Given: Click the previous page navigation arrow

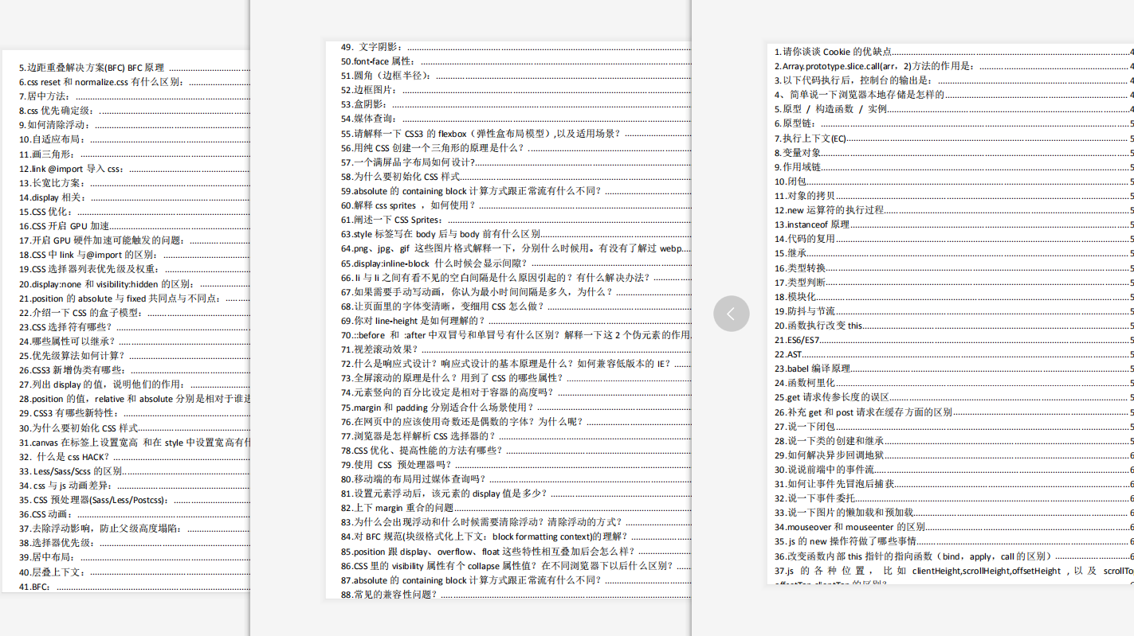Looking at the screenshot, I should click(731, 314).
